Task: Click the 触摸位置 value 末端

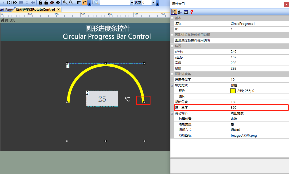Action: coord(259,119)
